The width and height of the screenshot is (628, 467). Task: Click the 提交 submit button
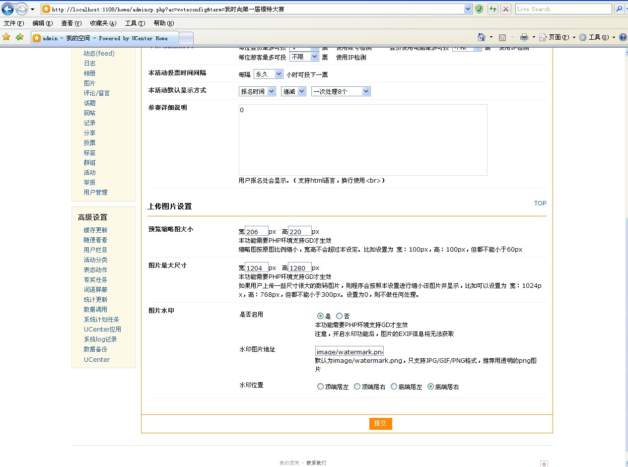(380, 423)
